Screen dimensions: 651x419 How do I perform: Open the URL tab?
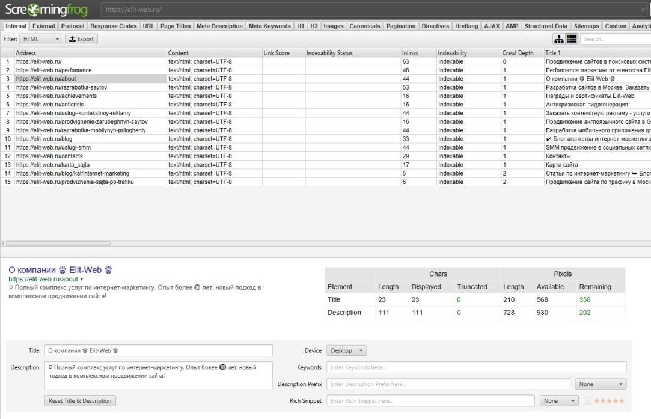[x=148, y=26]
